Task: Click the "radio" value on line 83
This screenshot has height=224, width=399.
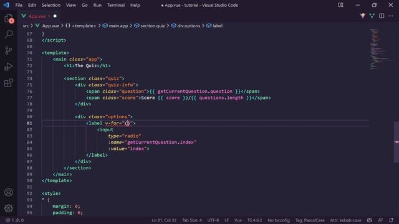Action: [x=132, y=136]
